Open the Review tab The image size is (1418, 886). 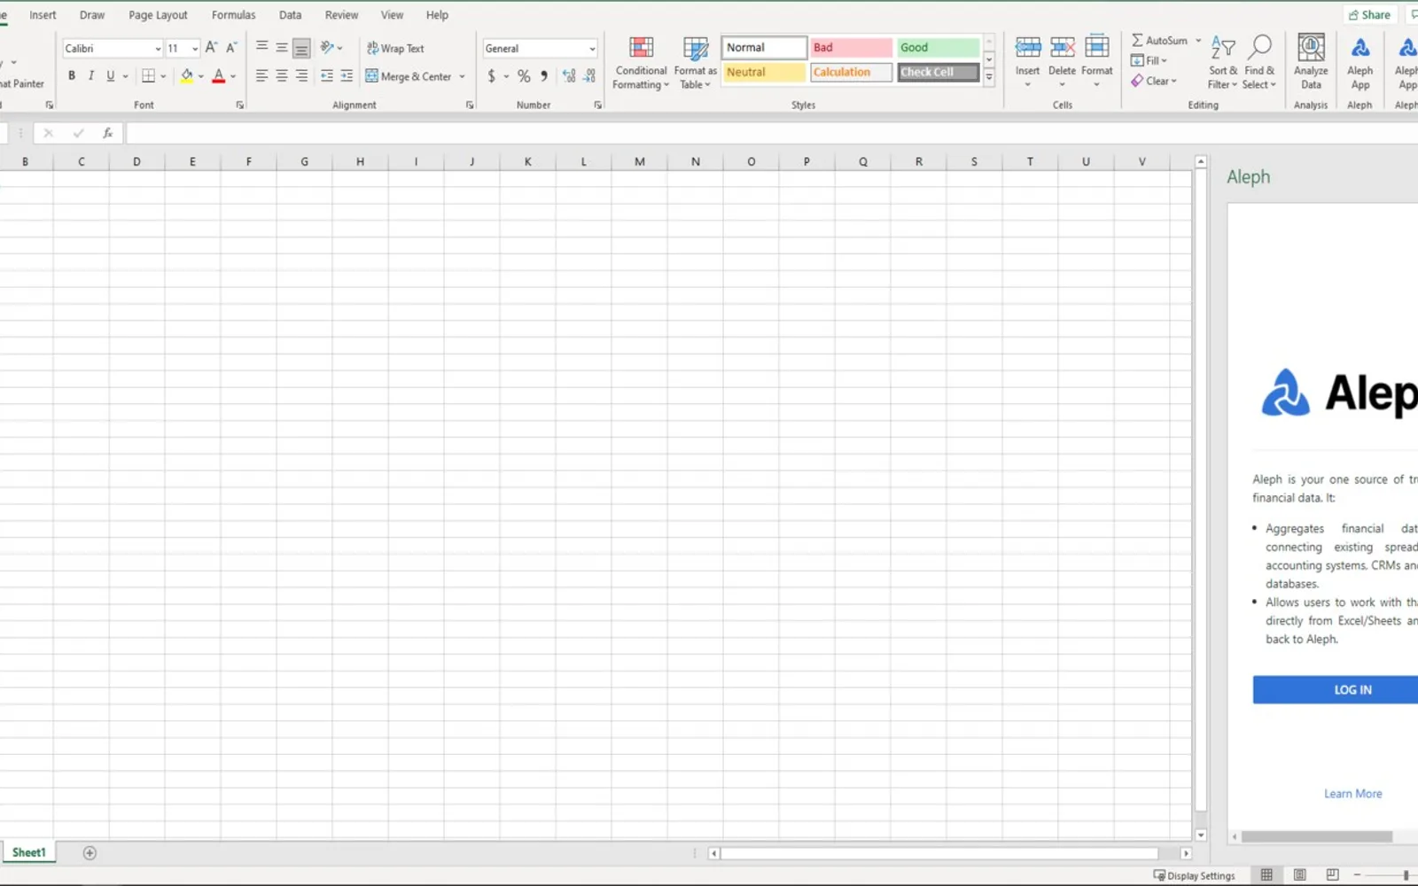click(x=341, y=15)
